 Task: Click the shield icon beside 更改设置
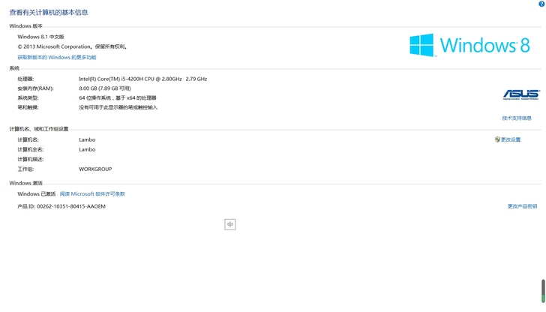pos(497,139)
